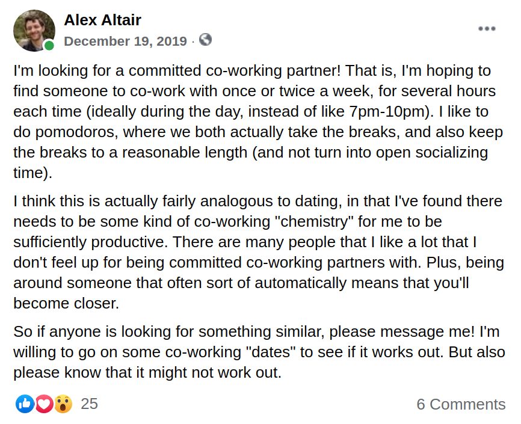The image size is (521, 424).
Task: Click the December 19, 2019 timestamp
Action: point(125,41)
